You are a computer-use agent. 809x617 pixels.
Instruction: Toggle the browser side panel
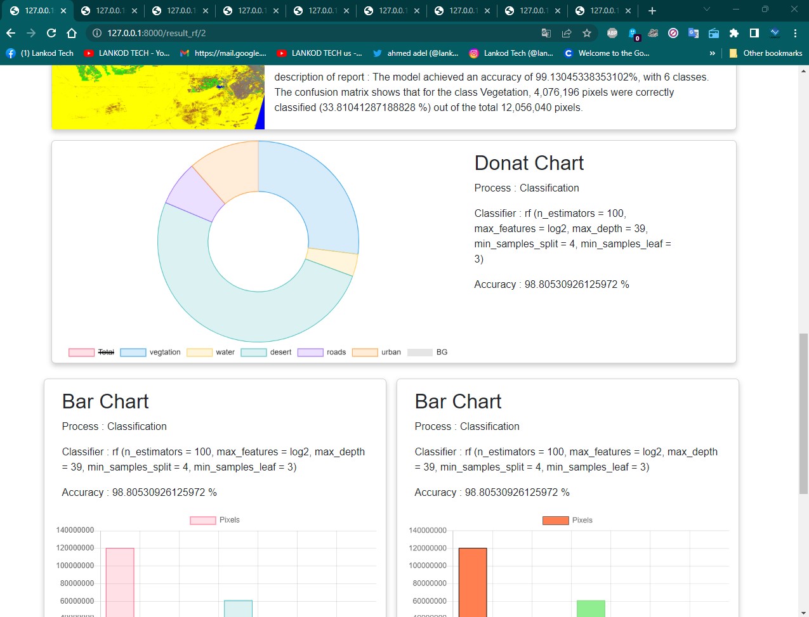754,33
